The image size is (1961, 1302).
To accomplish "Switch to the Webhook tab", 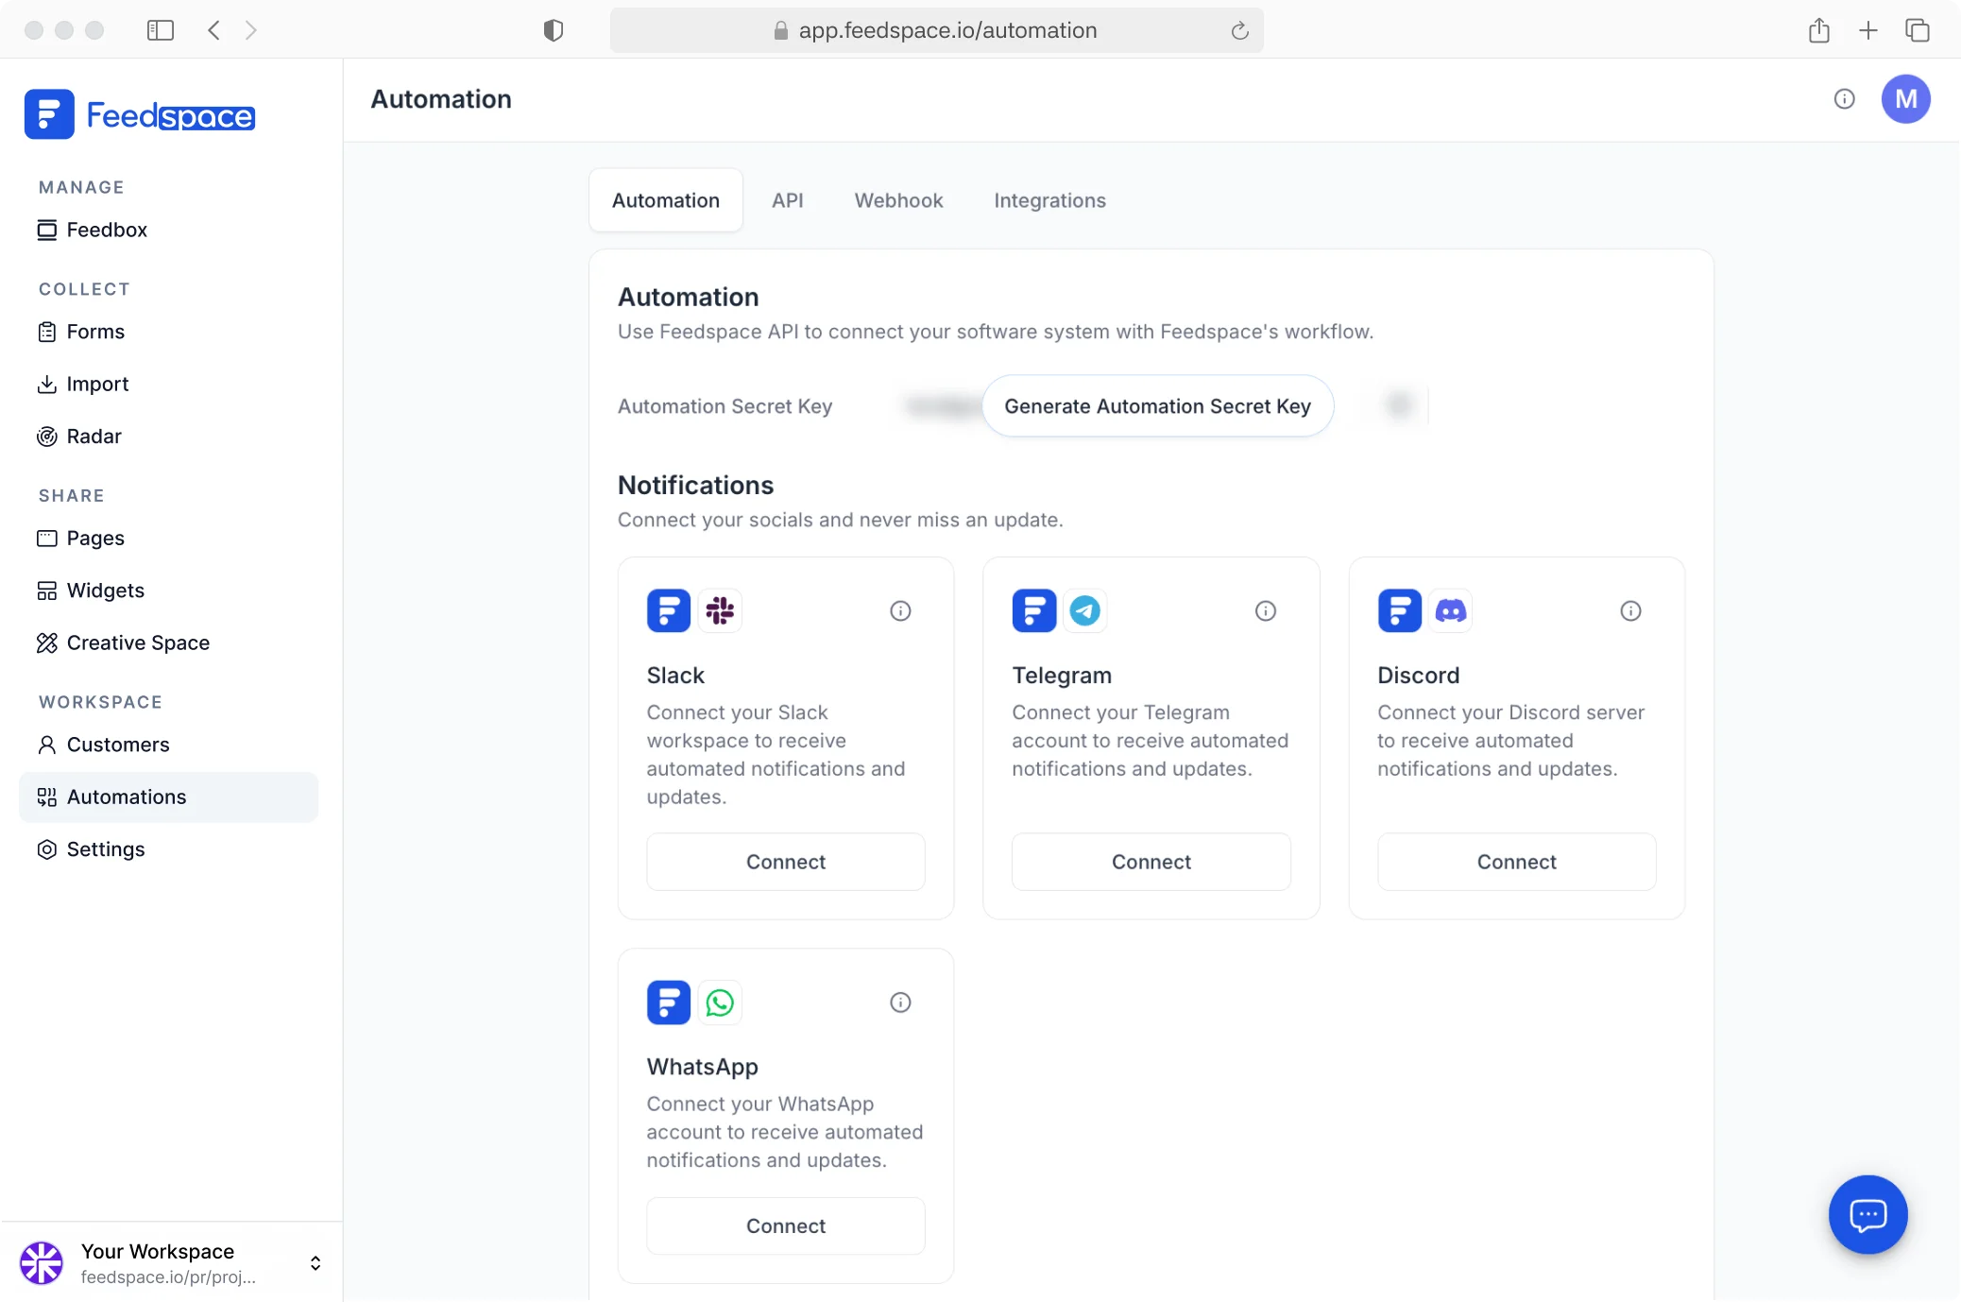I will (898, 200).
